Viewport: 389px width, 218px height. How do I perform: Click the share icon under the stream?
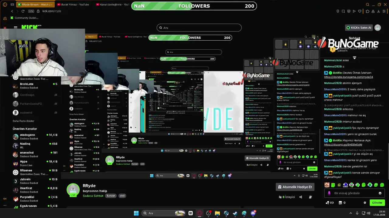pyautogui.click(x=301, y=197)
